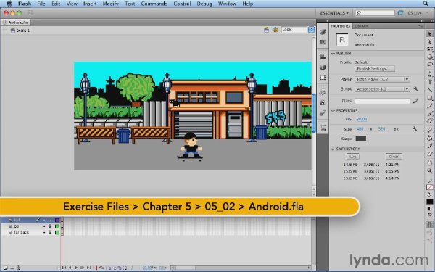Viewport: 435px width, 272px height.
Task: Unlock the far back layer
Action: (50, 232)
